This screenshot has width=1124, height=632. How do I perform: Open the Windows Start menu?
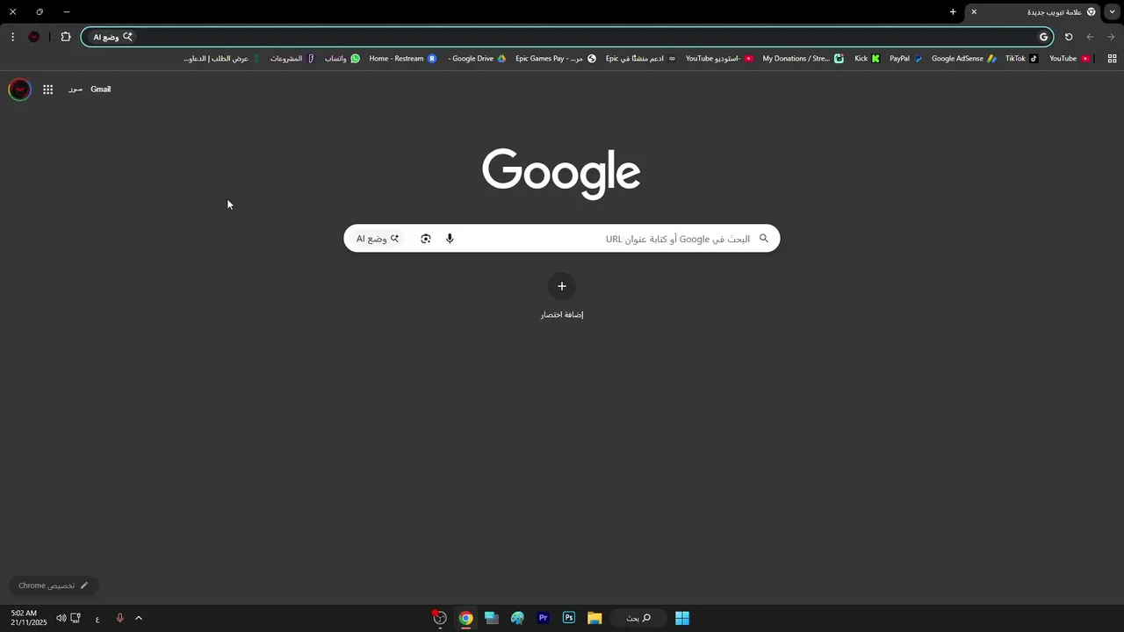[682, 618]
